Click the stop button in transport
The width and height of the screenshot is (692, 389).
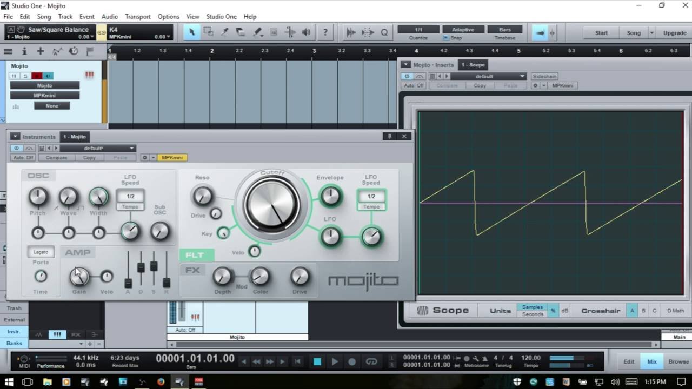click(x=317, y=361)
